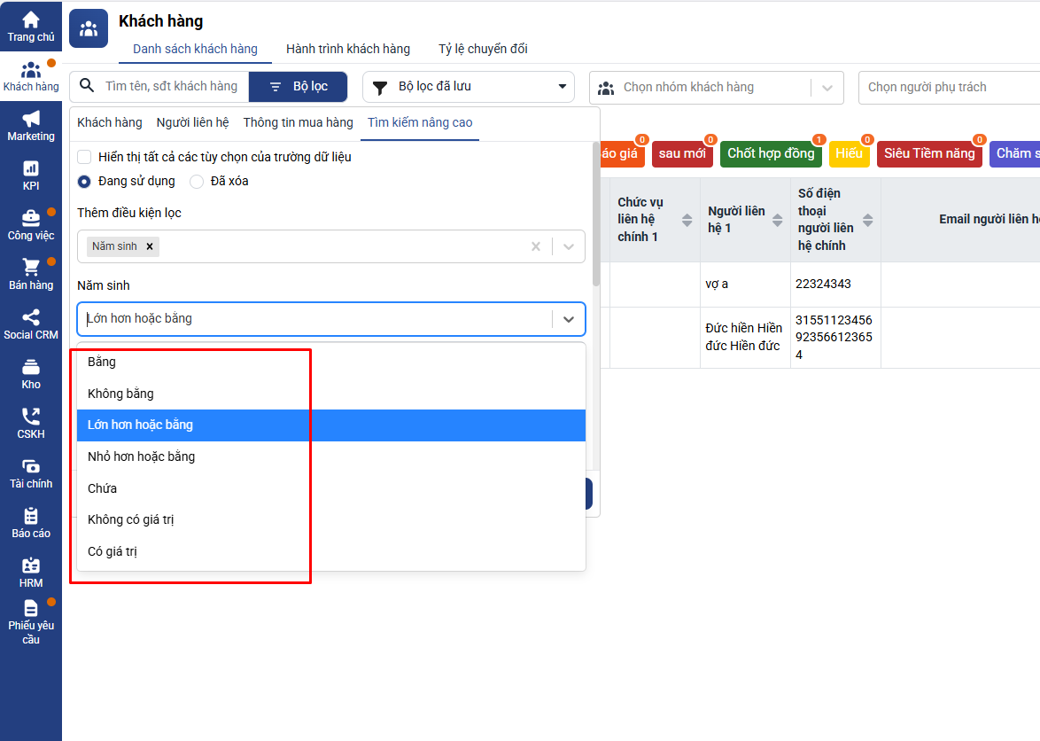
Task: Open Bán hàng shopping cart icon
Action: (x=30, y=268)
